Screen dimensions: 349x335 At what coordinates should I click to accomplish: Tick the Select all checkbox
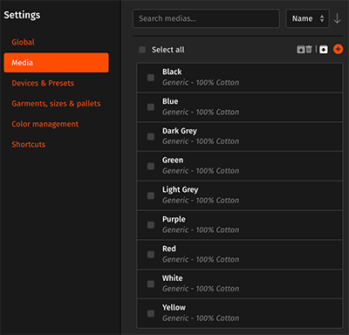[142, 50]
